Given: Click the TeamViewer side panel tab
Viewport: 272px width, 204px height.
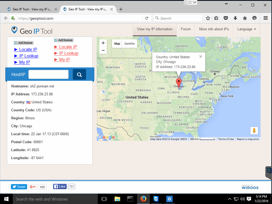Looking at the screenshot, I should click(x=269, y=173).
